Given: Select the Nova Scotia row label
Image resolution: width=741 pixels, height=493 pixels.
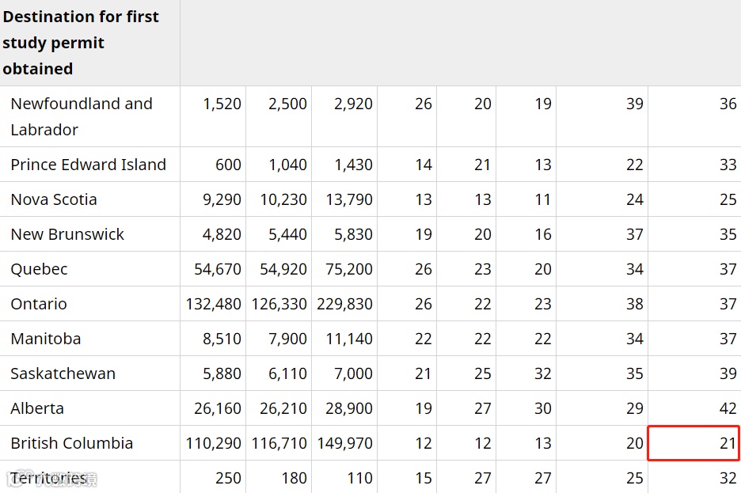Looking at the screenshot, I should coord(54,199).
